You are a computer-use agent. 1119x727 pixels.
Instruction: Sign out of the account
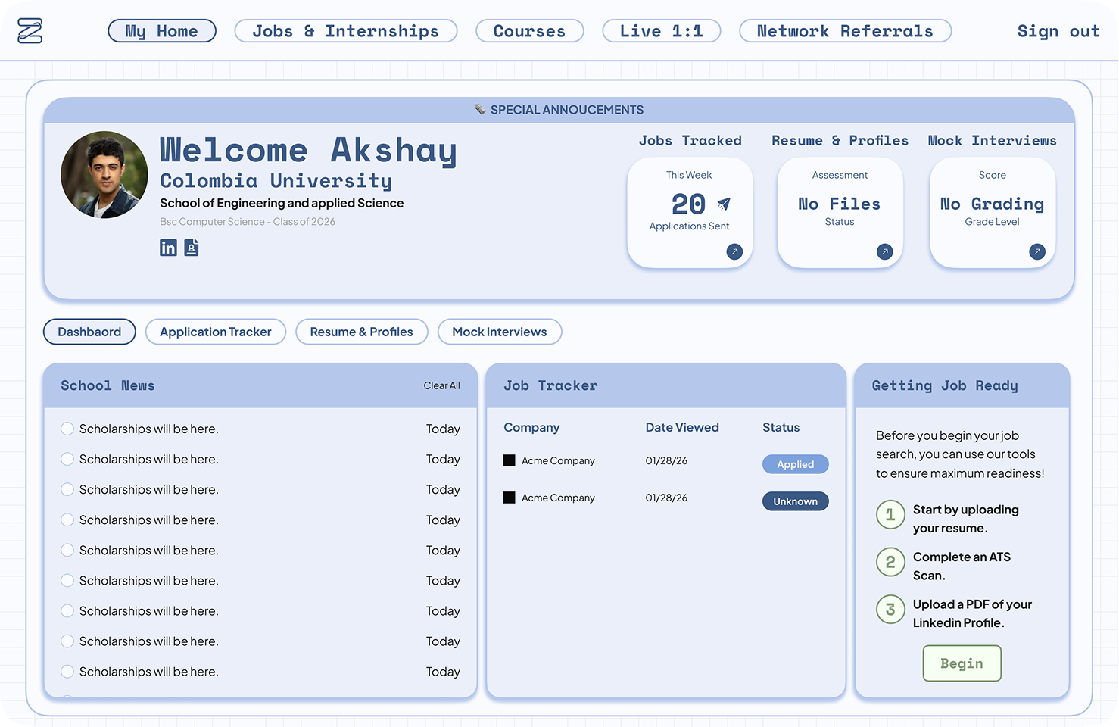(x=1058, y=31)
